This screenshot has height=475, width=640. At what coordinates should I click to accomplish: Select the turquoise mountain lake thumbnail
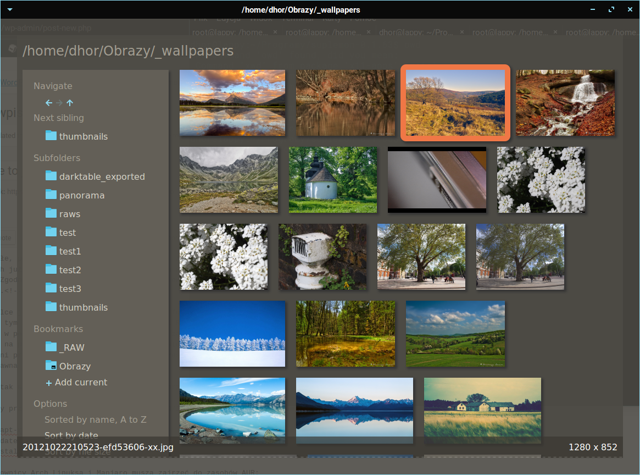pyautogui.click(x=232, y=411)
